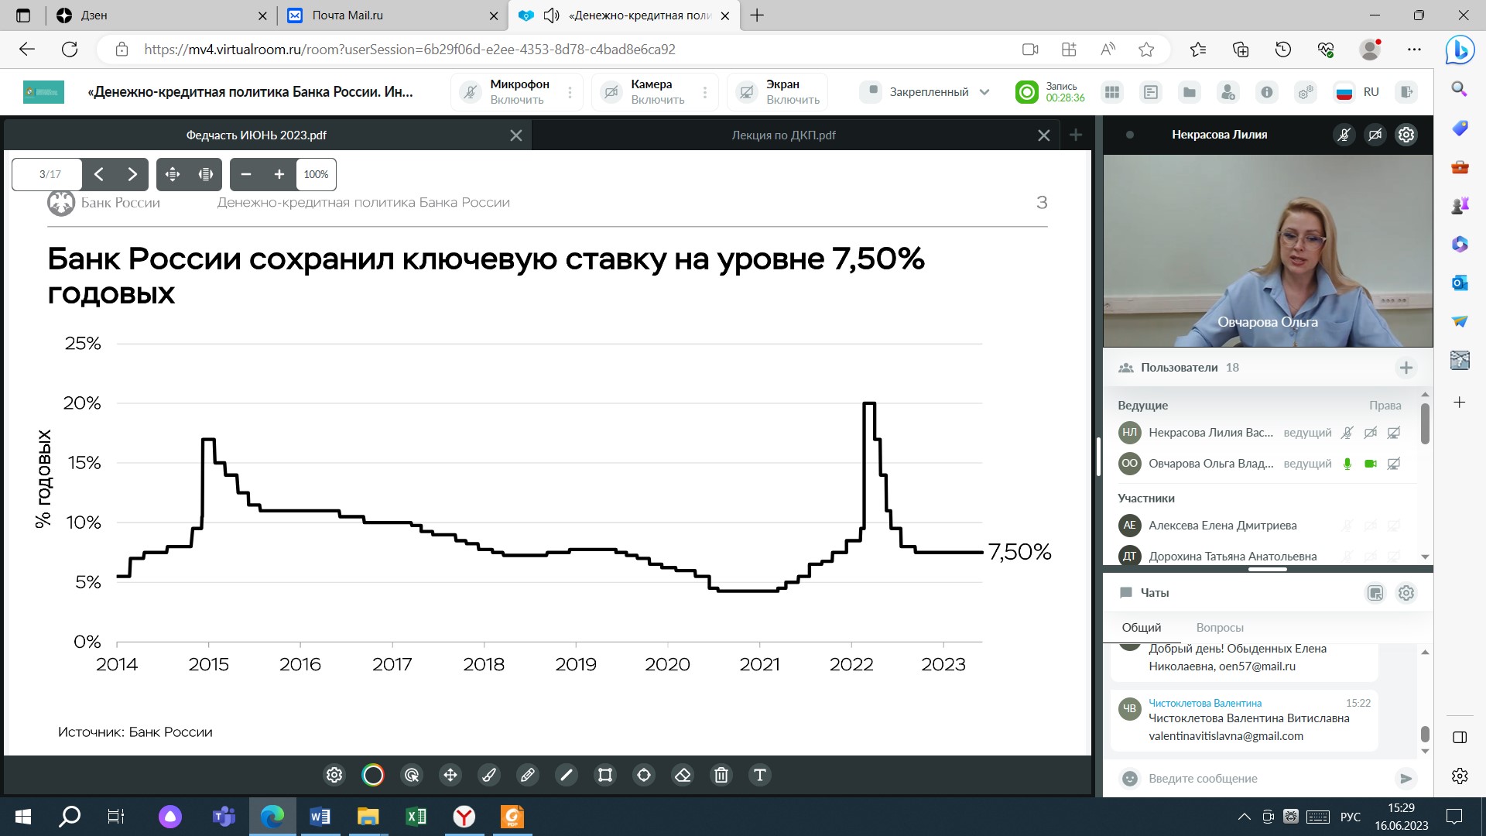
Task: Switch to Почта Mail.ru browser tab
Action: [393, 15]
